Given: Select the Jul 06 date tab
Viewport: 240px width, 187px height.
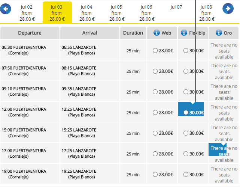Looking at the screenshot, I should 147,13.
